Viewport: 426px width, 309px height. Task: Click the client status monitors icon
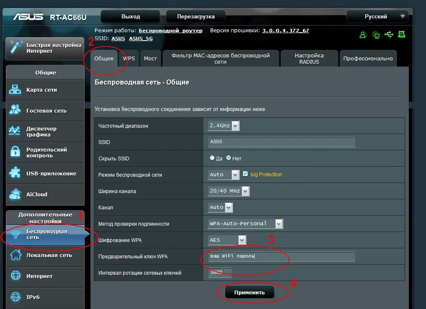click(376, 35)
